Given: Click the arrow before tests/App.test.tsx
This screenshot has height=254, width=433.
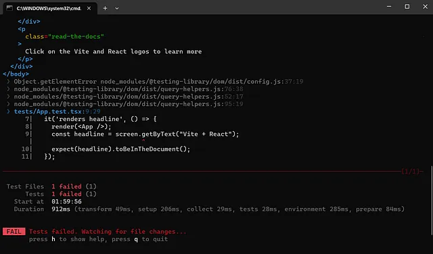Looking at the screenshot, I should [x=8, y=111].
